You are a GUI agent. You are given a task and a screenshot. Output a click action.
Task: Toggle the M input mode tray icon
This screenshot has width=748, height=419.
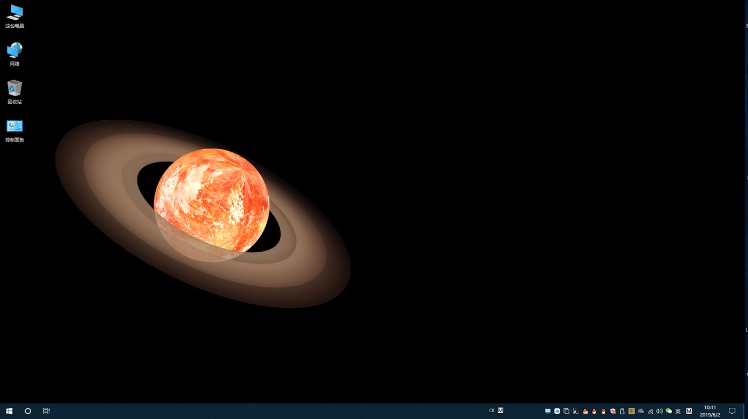pyautogui.click(x=689, y=411)
